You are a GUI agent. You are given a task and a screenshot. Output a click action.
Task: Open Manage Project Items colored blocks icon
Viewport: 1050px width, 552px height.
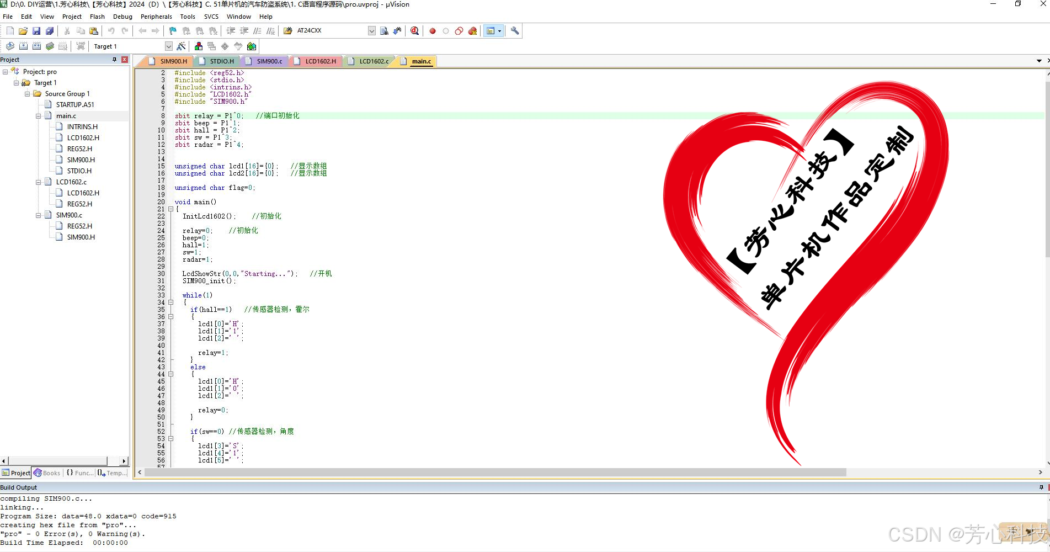tap(199, 46)
